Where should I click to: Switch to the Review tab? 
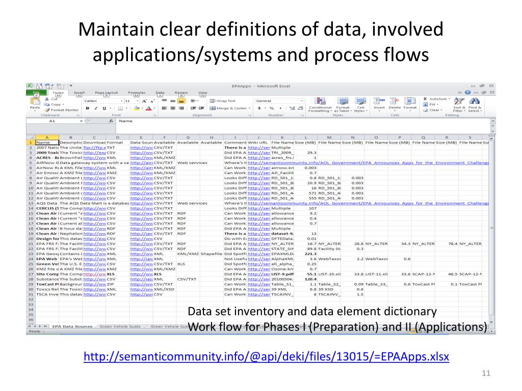181,93
